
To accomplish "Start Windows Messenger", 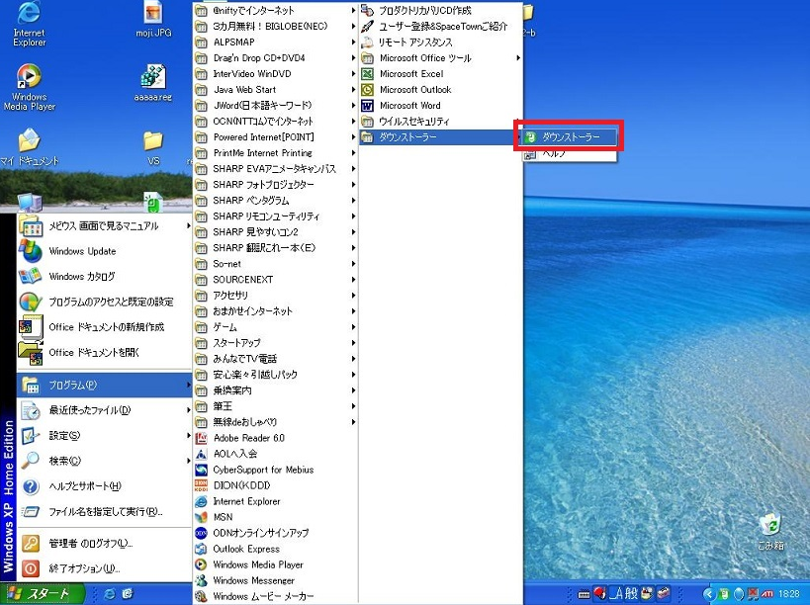I will pyautogui.click(x=253, y=581).
